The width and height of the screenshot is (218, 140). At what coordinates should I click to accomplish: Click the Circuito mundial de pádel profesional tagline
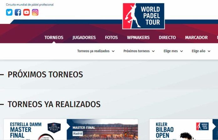[30, 5]
